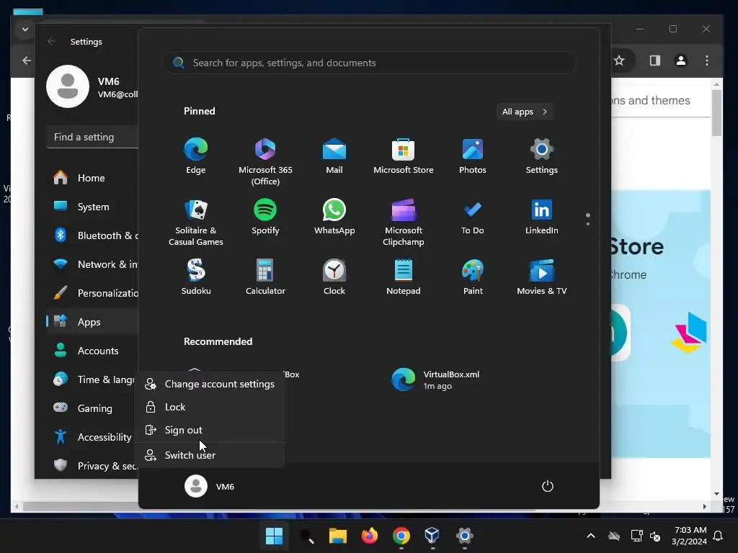Launch the Sudoku game

pos(196,277)
